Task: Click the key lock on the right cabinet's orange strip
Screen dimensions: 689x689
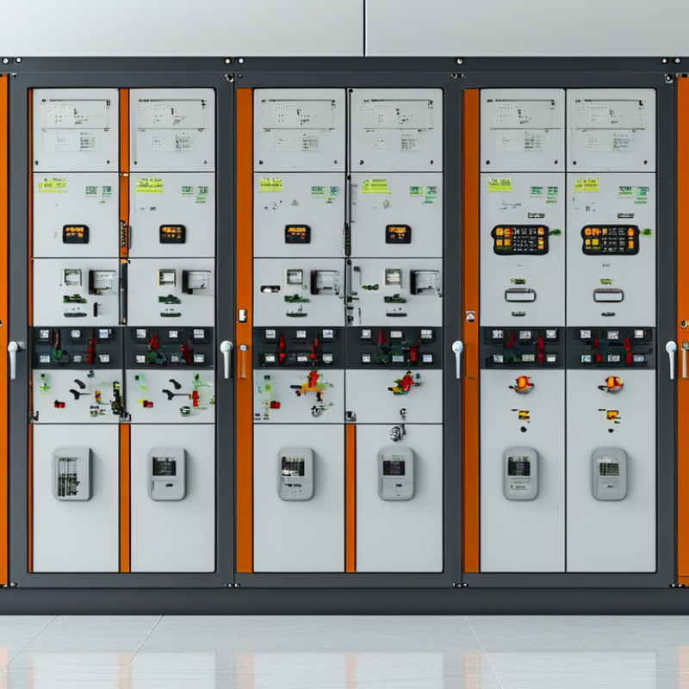Action: click(x=470, y=316)
